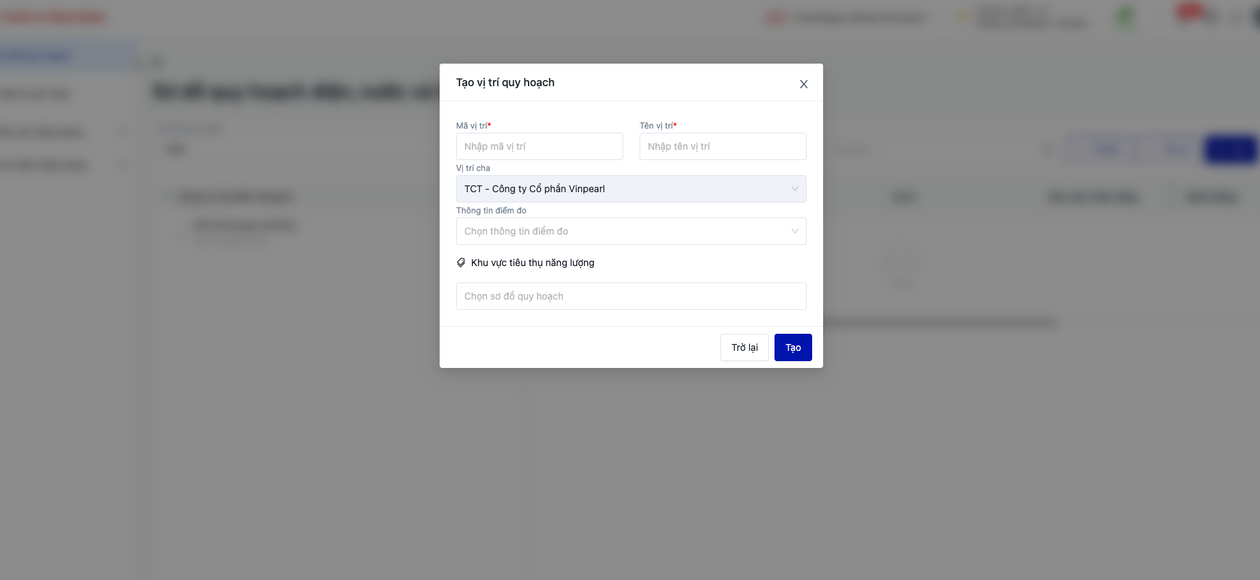Click the dialog title Tạo vị trí quy hoạch
1260x580 pixels.
(x=505, y=83)
